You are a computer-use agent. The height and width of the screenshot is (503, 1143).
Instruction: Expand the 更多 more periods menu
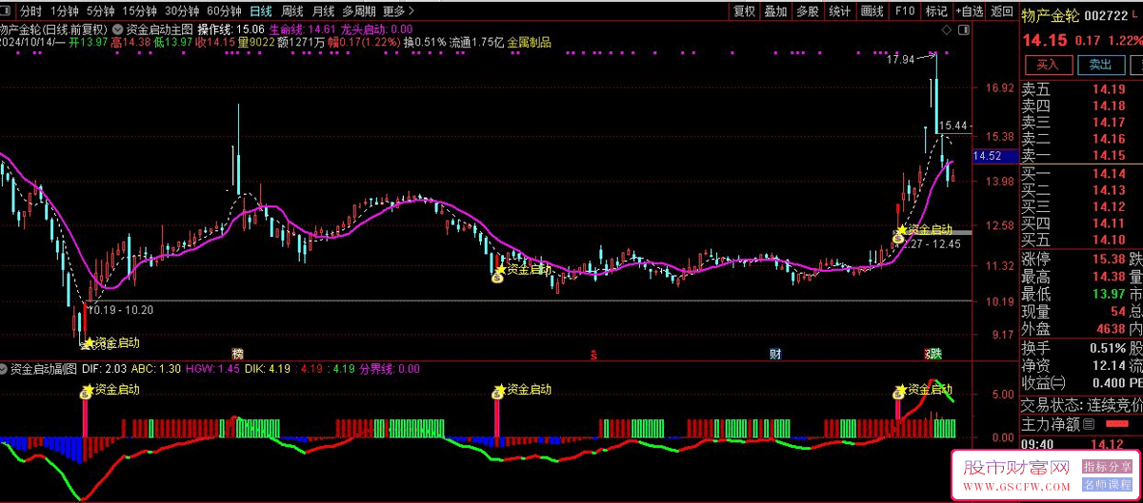[x=399, y=11]
